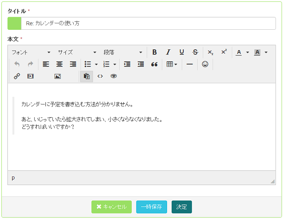Click the preview eye icon
The image size is (283, 219).
pyautogui.click(x=114, y=76)
